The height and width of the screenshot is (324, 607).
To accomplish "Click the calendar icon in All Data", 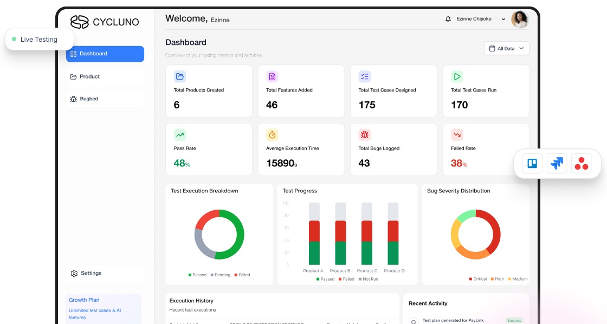I will pos(492,48).
